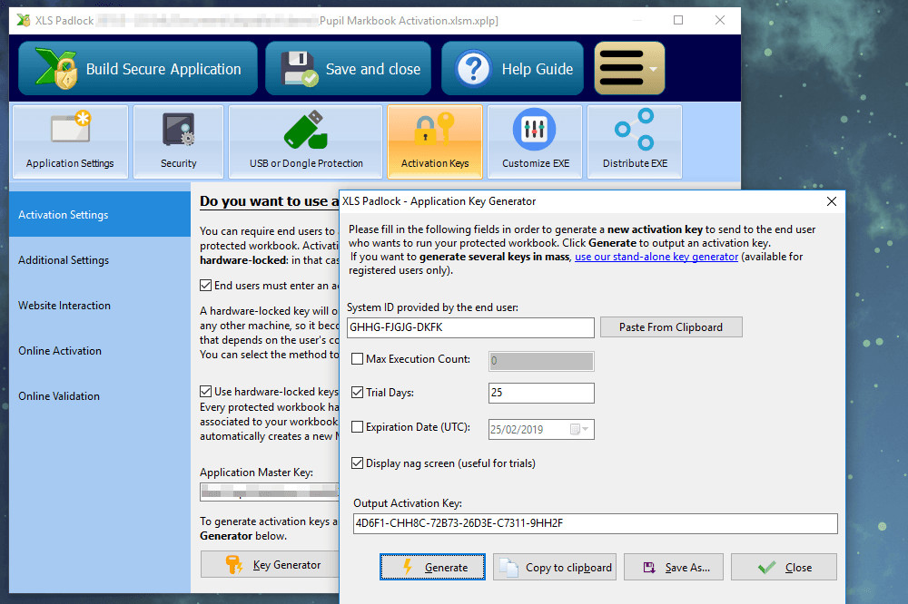Select Activation Settings in the sidebar
Viewport: 908px width, 604px height.
coord(100,215)
